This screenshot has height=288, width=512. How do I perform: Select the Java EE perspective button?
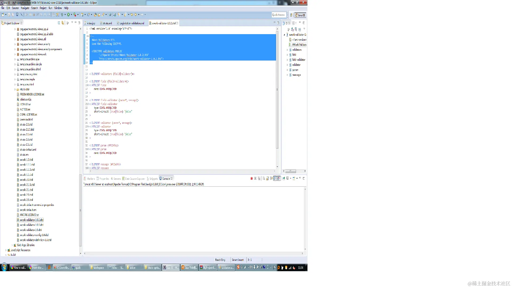click(x=300, y=15)
